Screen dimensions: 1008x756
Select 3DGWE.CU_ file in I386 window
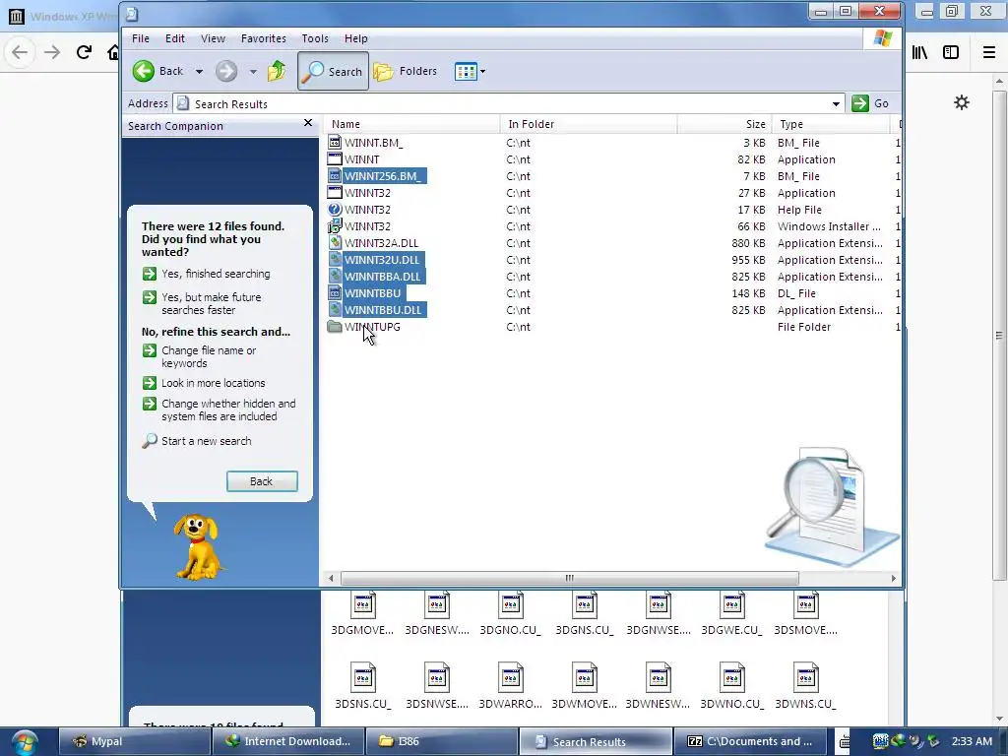click(x=731, y=613)
